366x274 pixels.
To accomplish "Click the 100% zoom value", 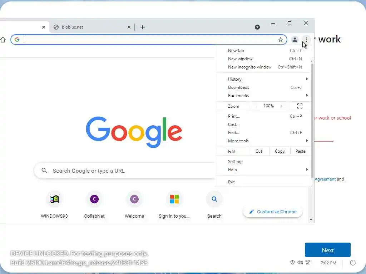I will pos(269,106).
